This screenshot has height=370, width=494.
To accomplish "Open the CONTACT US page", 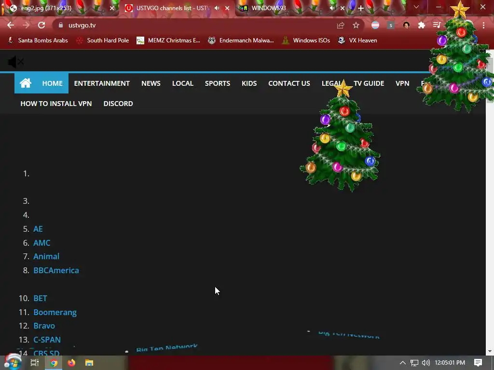I will tap(289, 83).
